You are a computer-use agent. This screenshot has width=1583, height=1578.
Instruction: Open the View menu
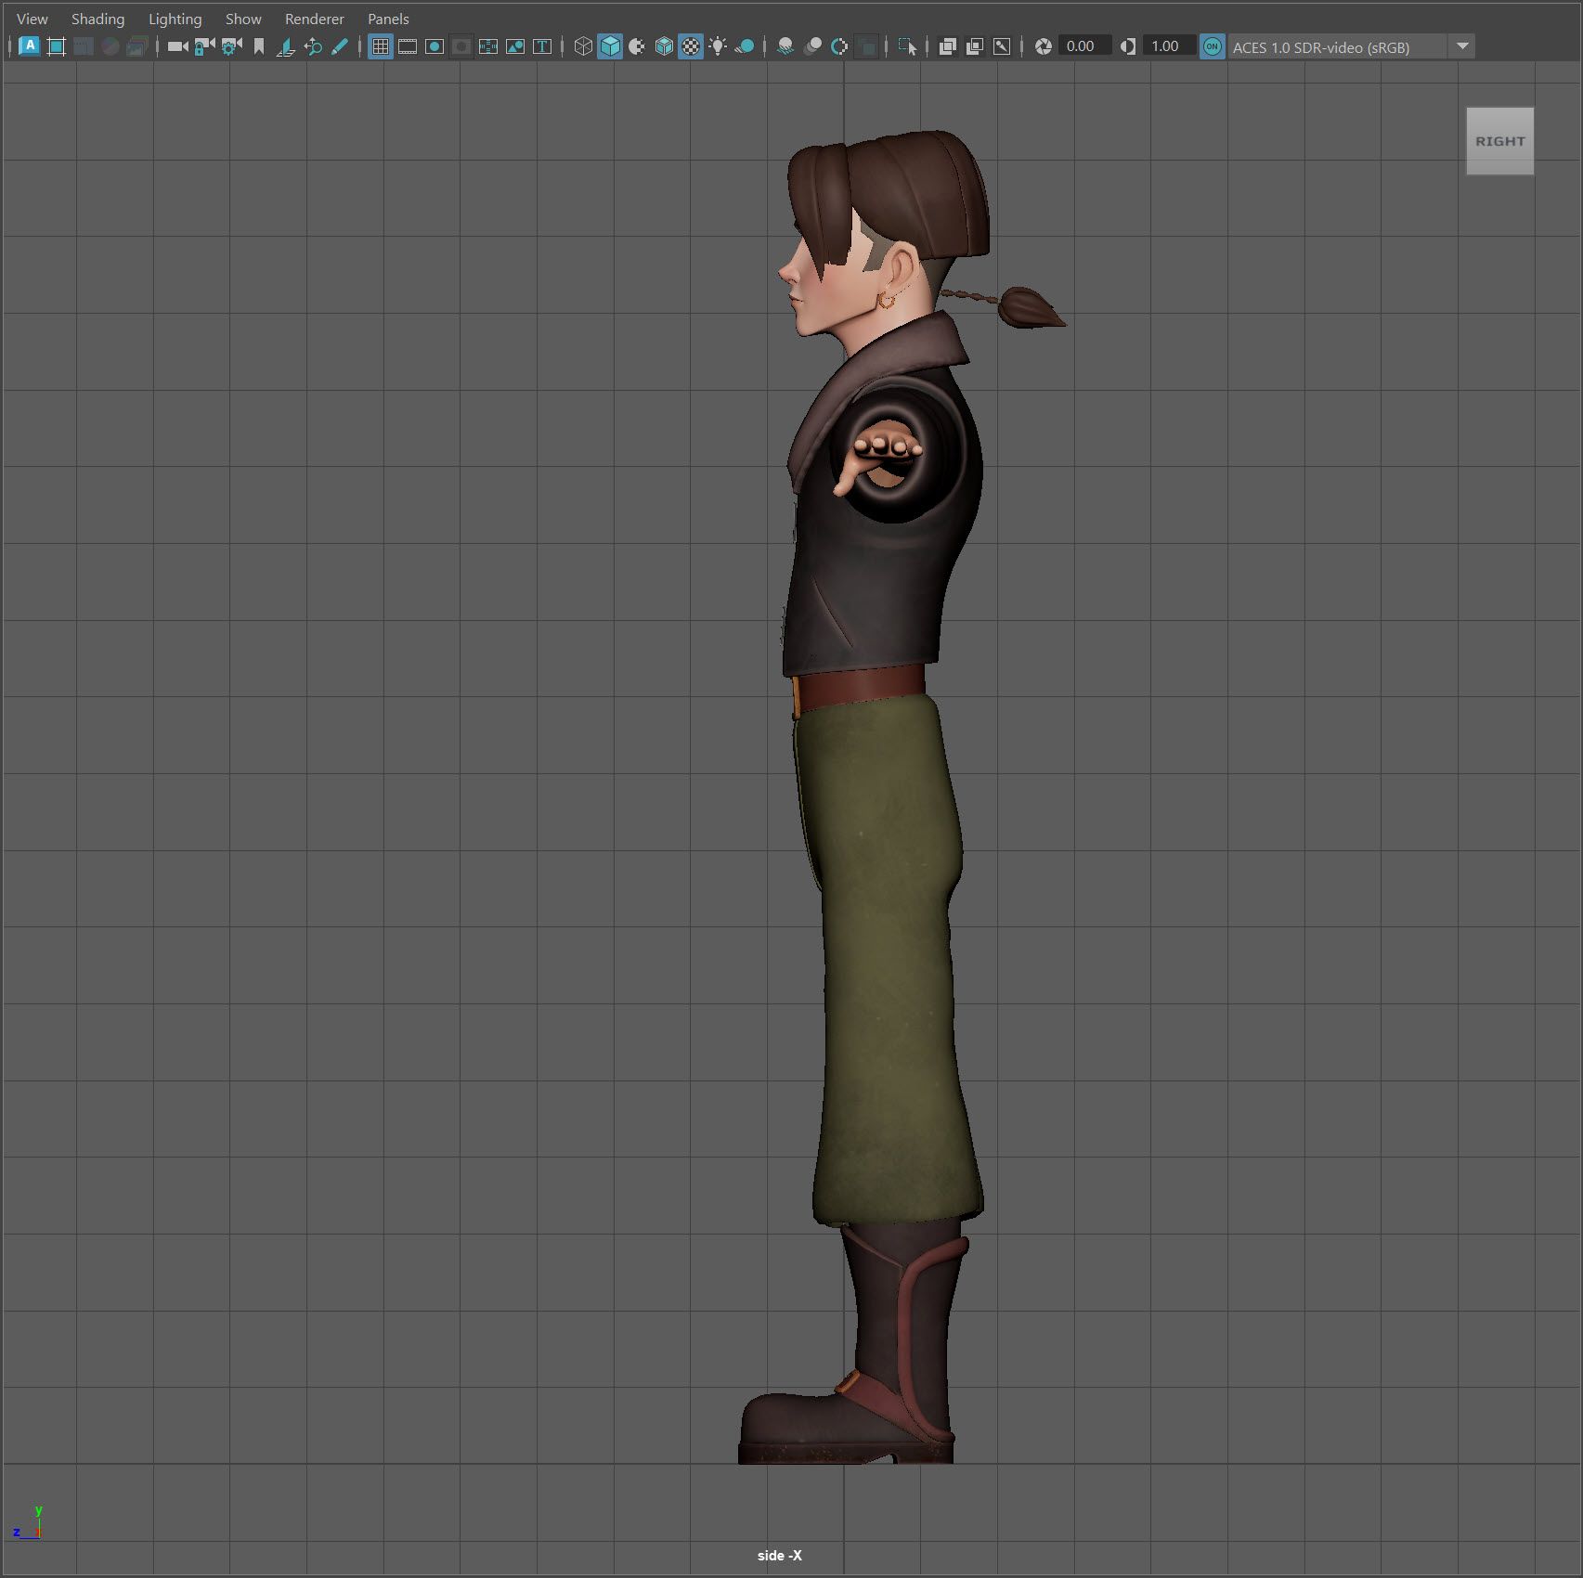point(32,19)
